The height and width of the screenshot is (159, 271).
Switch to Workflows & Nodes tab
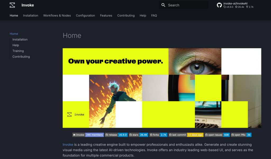[x=57, y=15]
